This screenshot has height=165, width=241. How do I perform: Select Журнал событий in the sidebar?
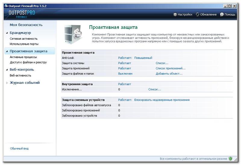(x=25, y=83)
